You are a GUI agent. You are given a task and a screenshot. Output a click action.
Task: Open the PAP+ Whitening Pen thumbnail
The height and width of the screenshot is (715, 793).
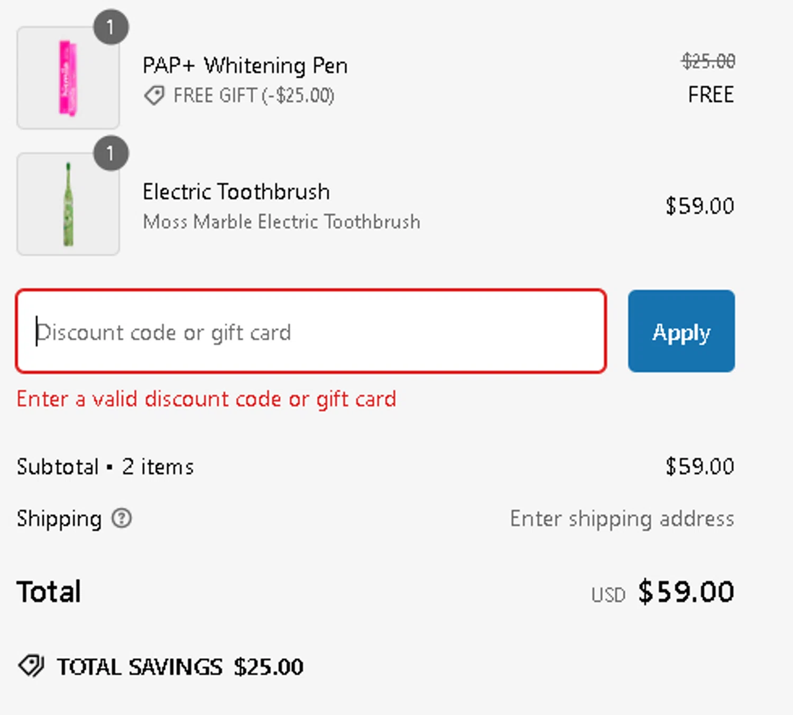click(68, 78)
